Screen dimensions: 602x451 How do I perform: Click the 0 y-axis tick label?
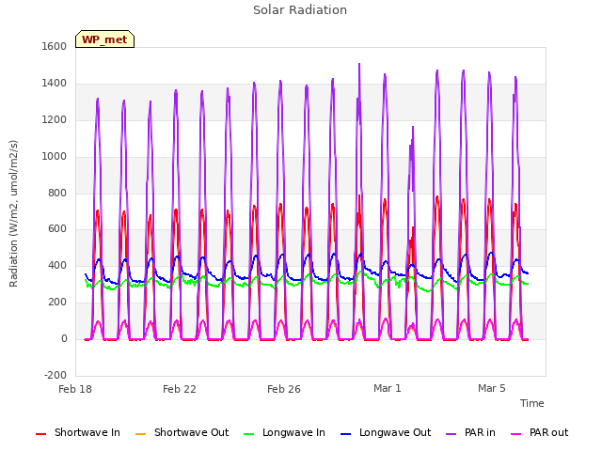64,339
